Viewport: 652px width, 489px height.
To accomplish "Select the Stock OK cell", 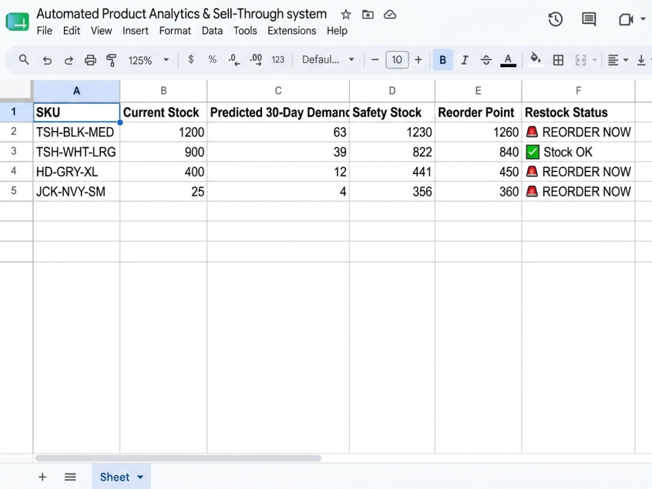I will tap(578, 152).
